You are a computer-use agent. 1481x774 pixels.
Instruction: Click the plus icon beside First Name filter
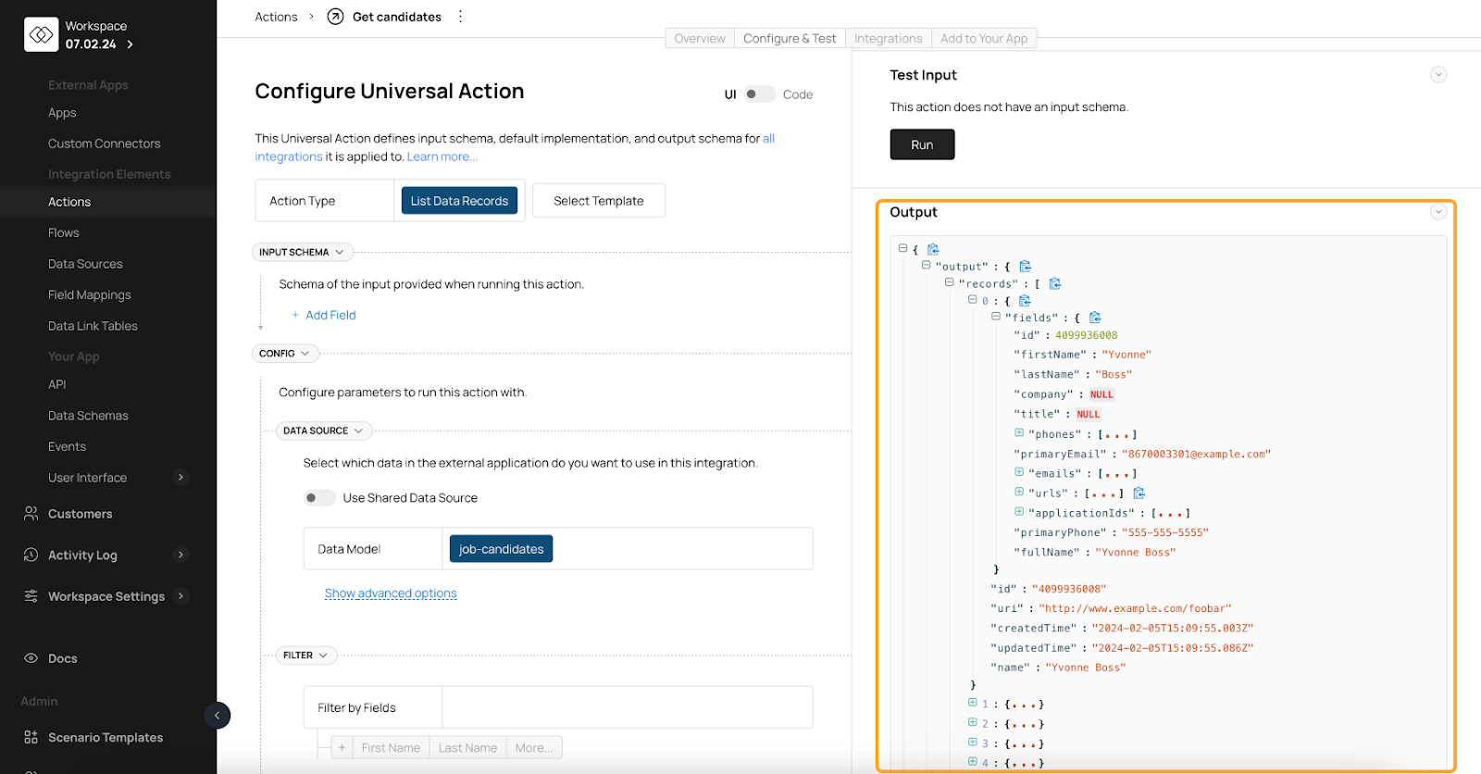(342, 747)
